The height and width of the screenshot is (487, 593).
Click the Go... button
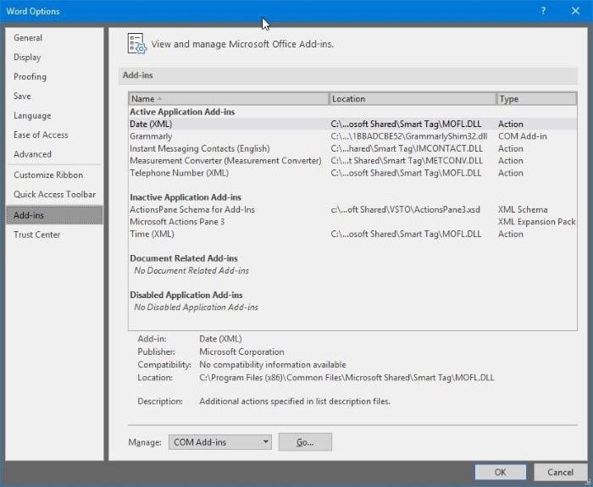point(305,442)
